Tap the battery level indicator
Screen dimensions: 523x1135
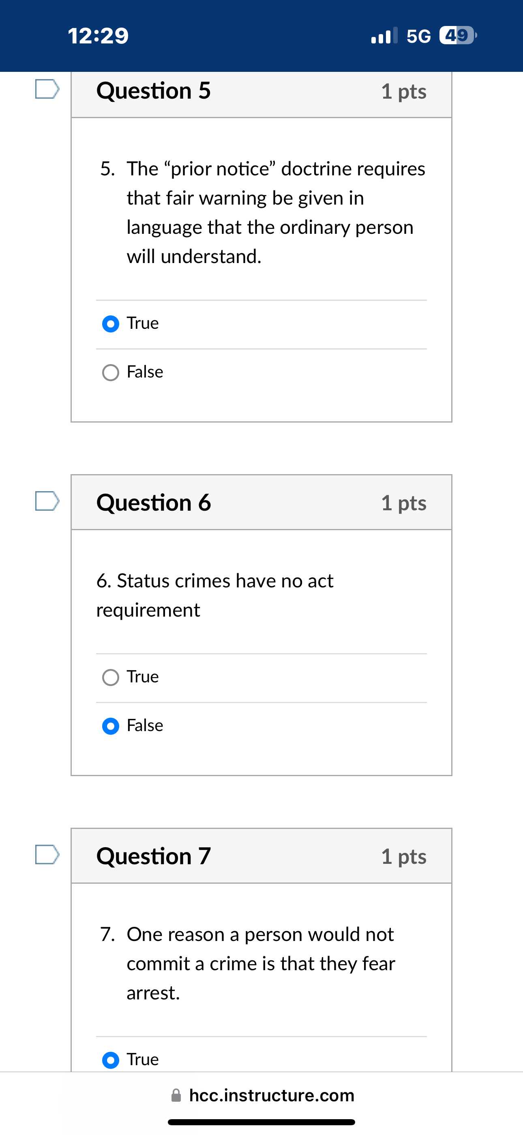coord(457,36)
